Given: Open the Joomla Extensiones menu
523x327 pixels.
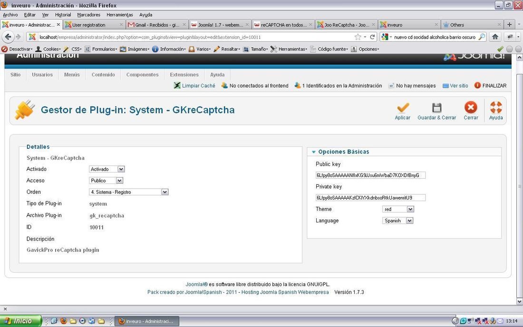Looking at the screenshot, I should coord(184,75).
